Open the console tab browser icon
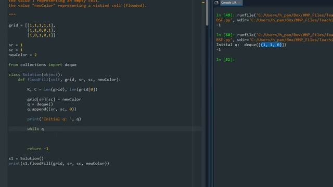The height and width of the screenshot is (187, 333). (216, 3)
